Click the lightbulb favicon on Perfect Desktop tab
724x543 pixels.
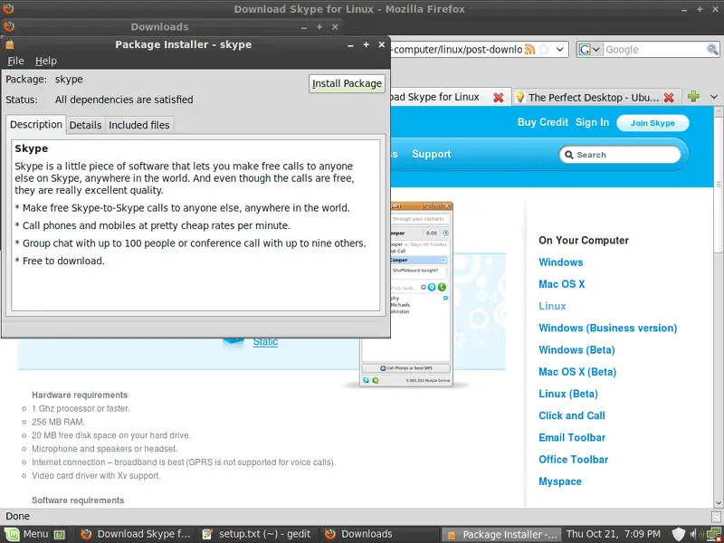pos(519,97)
